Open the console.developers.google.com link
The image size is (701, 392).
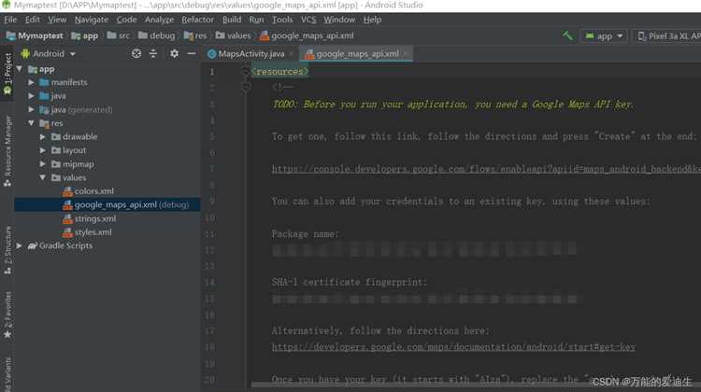(486, 169)
